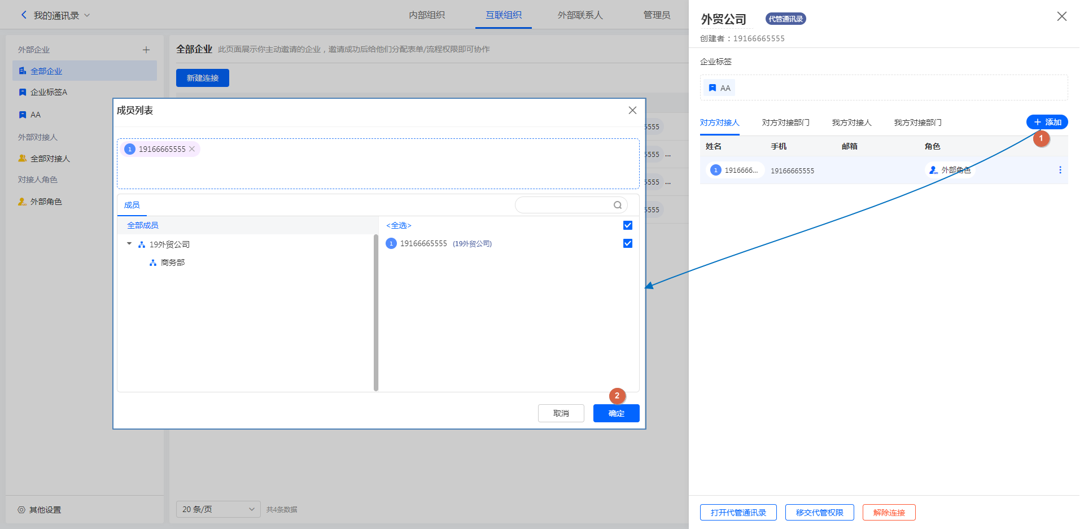Expand the 我的通讯录 dropdown arrow

click(x=87, y=15)
